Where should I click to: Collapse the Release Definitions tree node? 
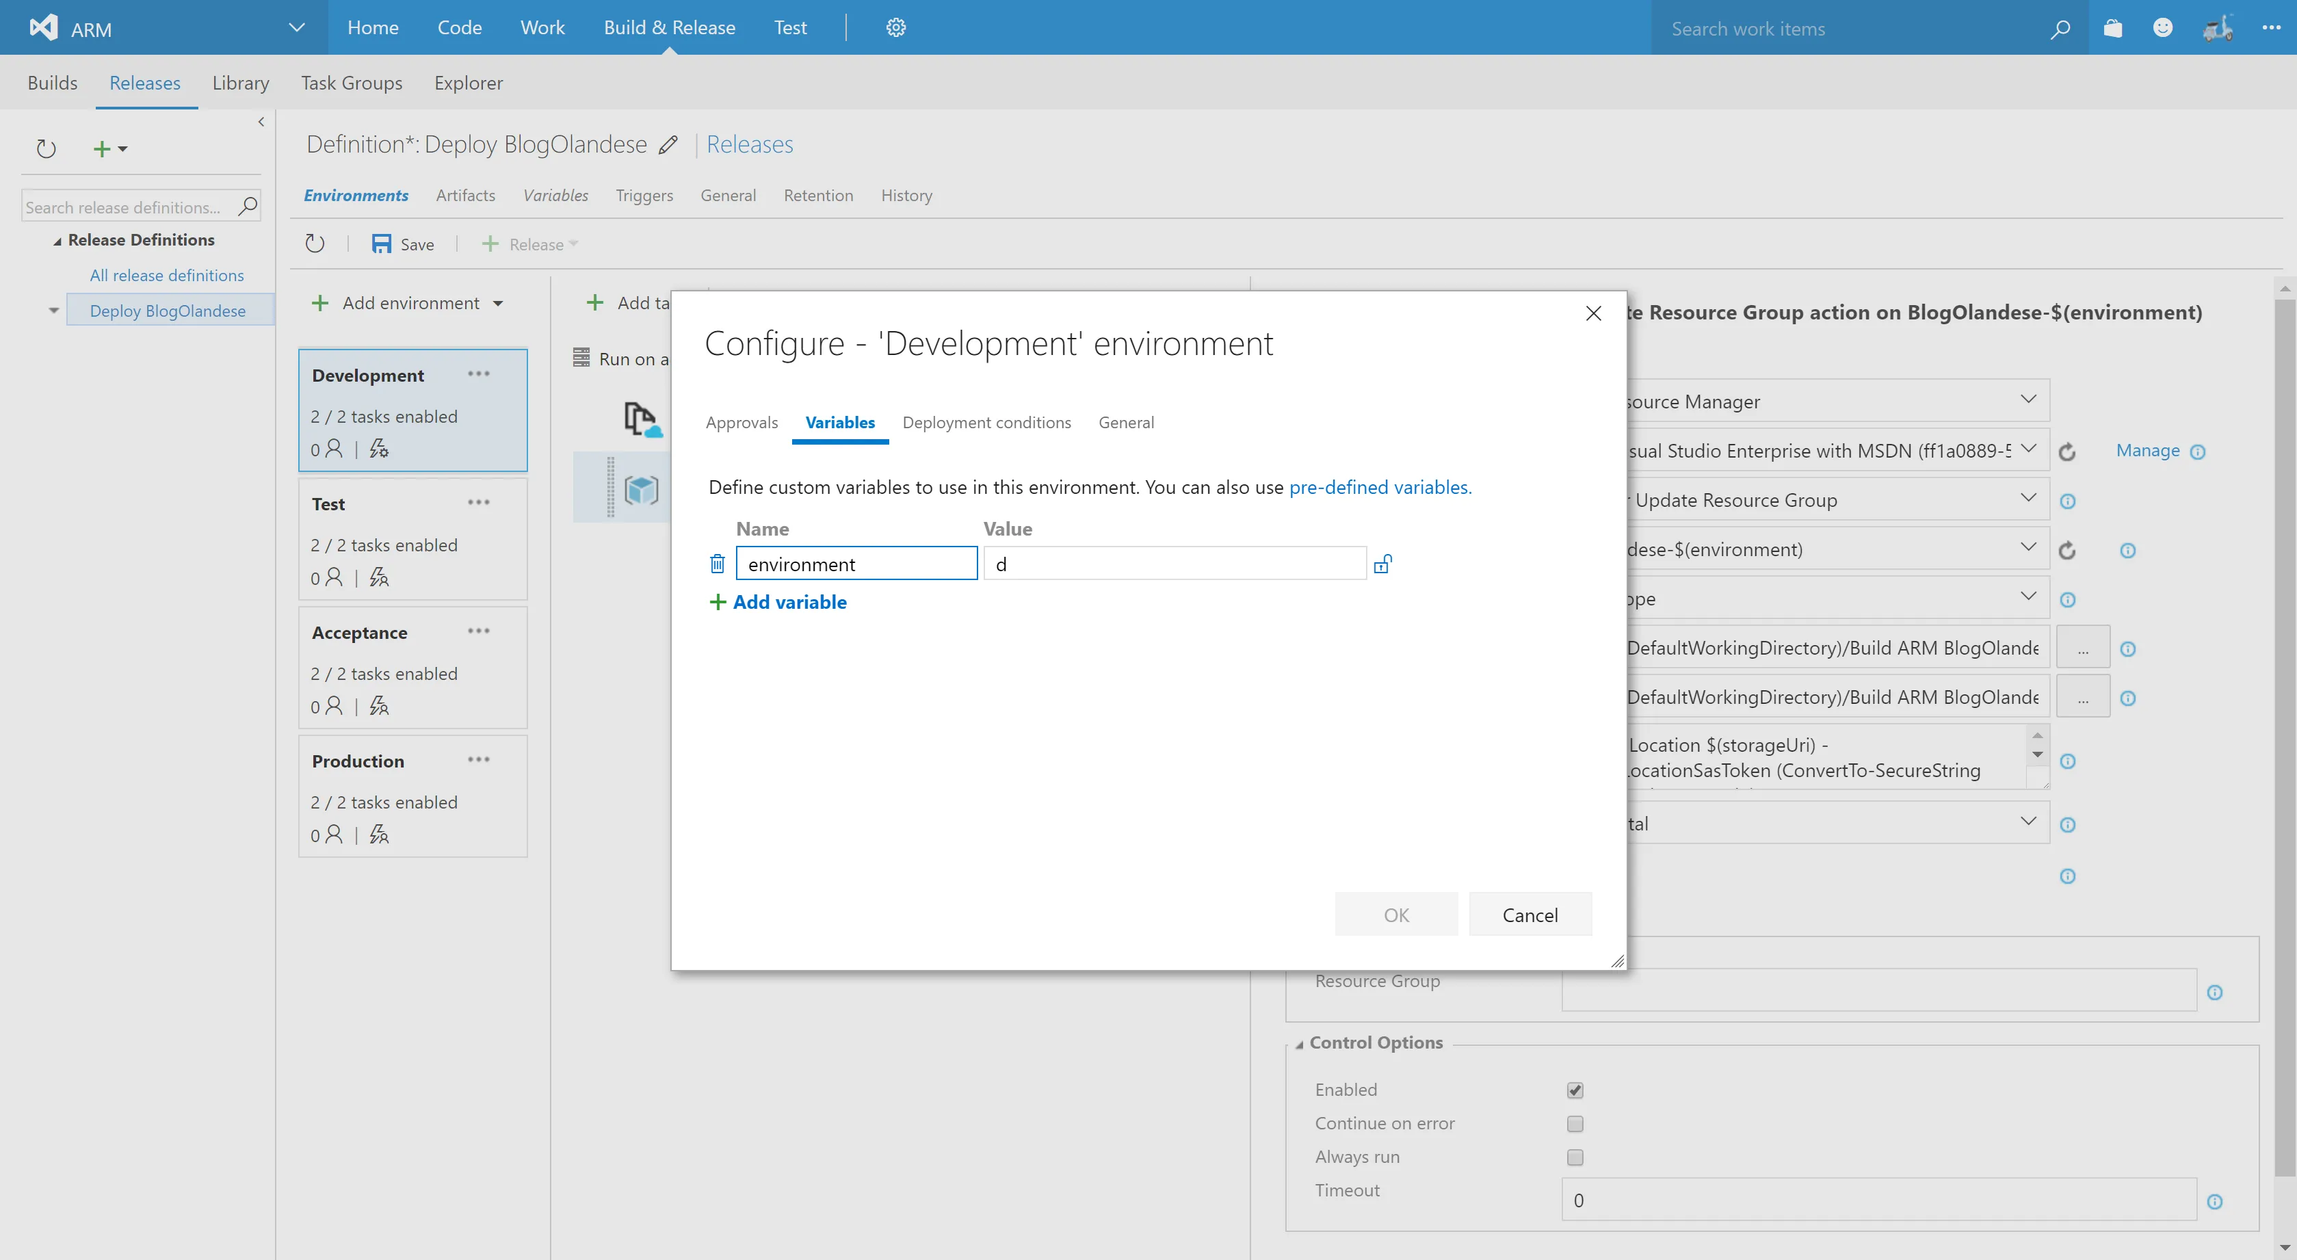tap(57, 241)
